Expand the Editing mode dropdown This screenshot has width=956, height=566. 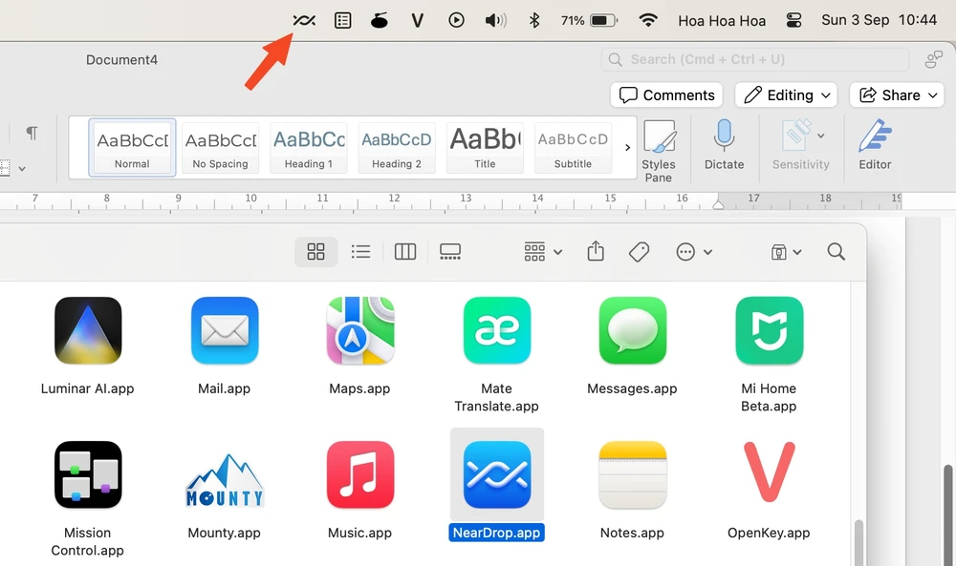[786, 95]
